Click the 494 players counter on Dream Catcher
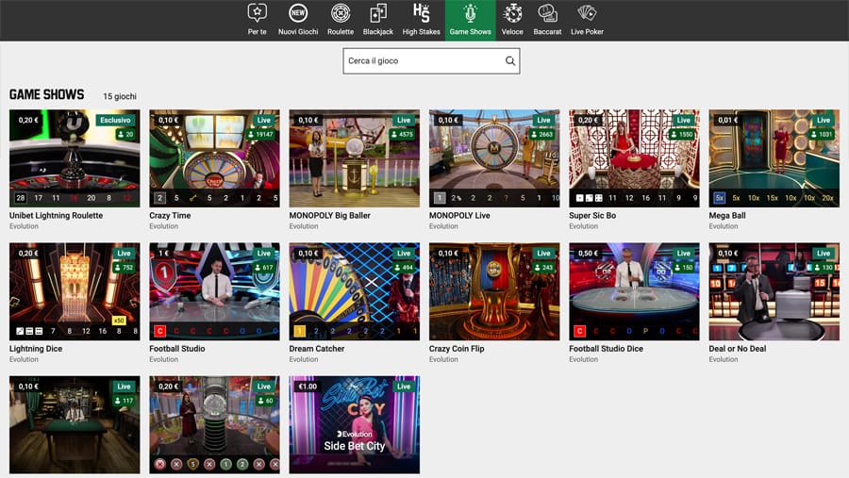Viewport: 849px width, 478px height. 404,268
